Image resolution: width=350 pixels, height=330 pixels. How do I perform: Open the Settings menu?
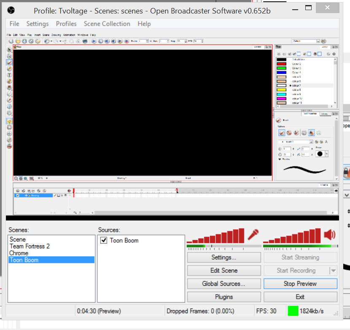(x=38, y=24)
